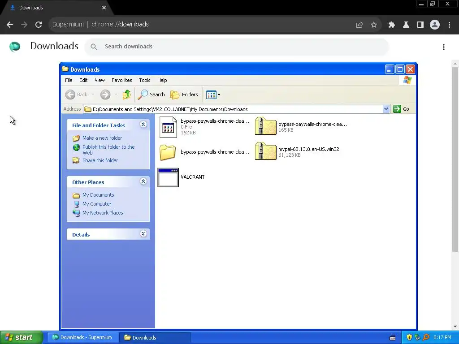The image size is (459, 344).
Task: Open the Downloads page more actions menu
Action: pos(443,47)
